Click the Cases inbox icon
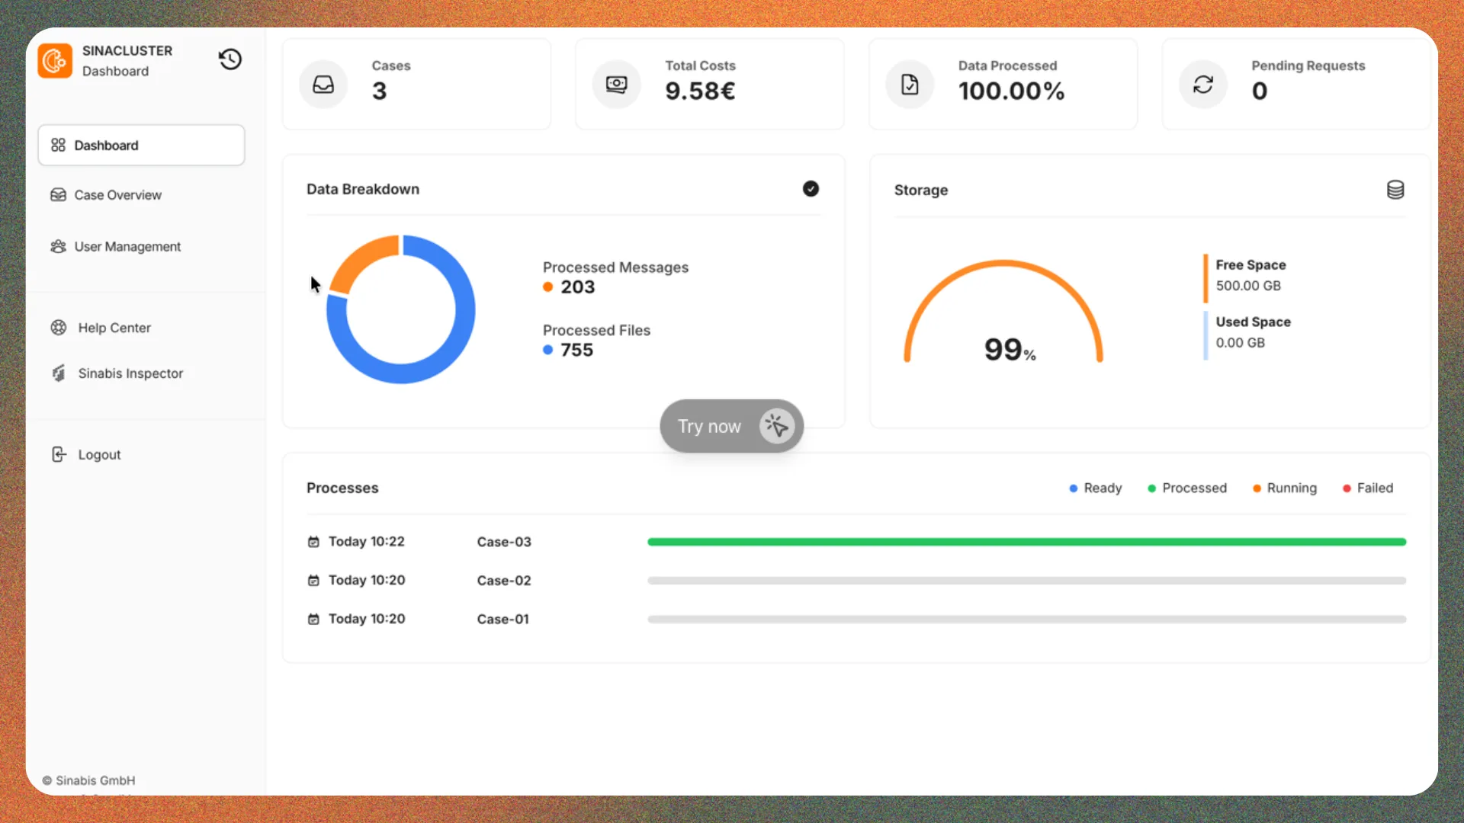1464x823 pixels. [x=323, y=85]
